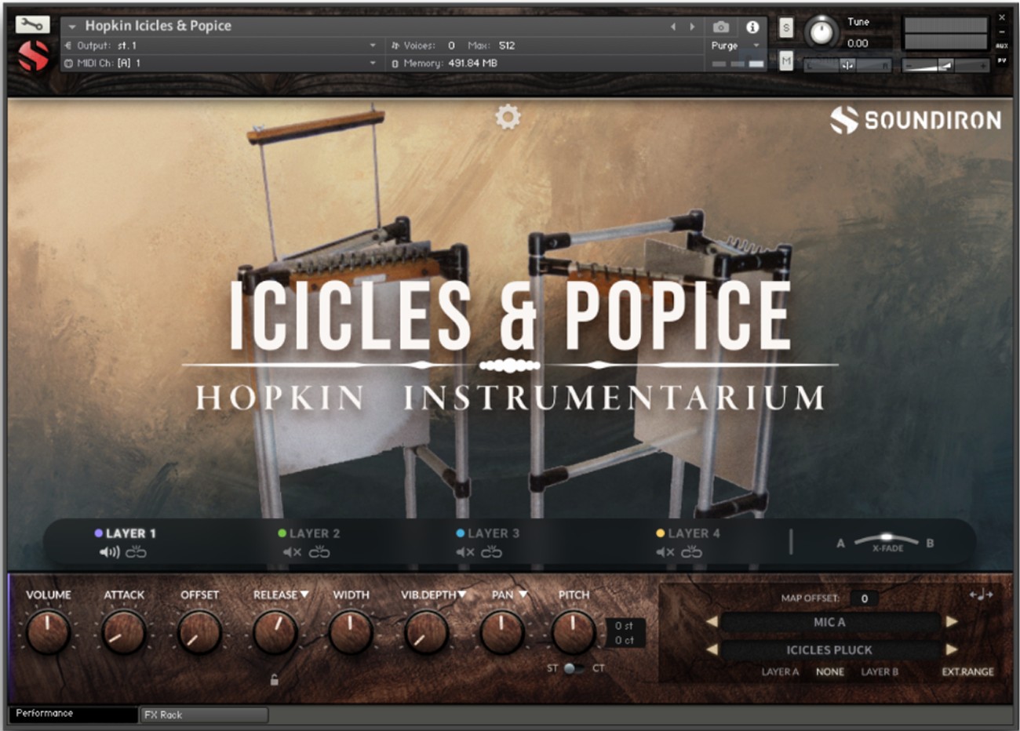Click the Layer 4 link icon

click(x=691, y=552)
